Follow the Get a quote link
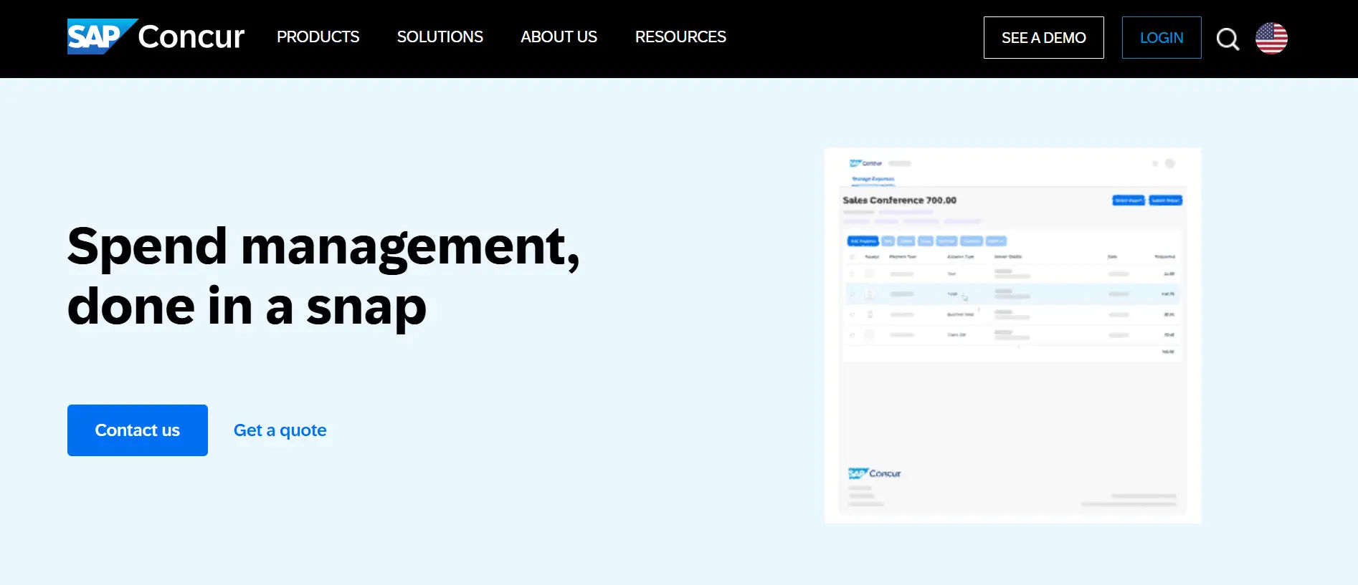The image size is (1358, 585). 280,430
